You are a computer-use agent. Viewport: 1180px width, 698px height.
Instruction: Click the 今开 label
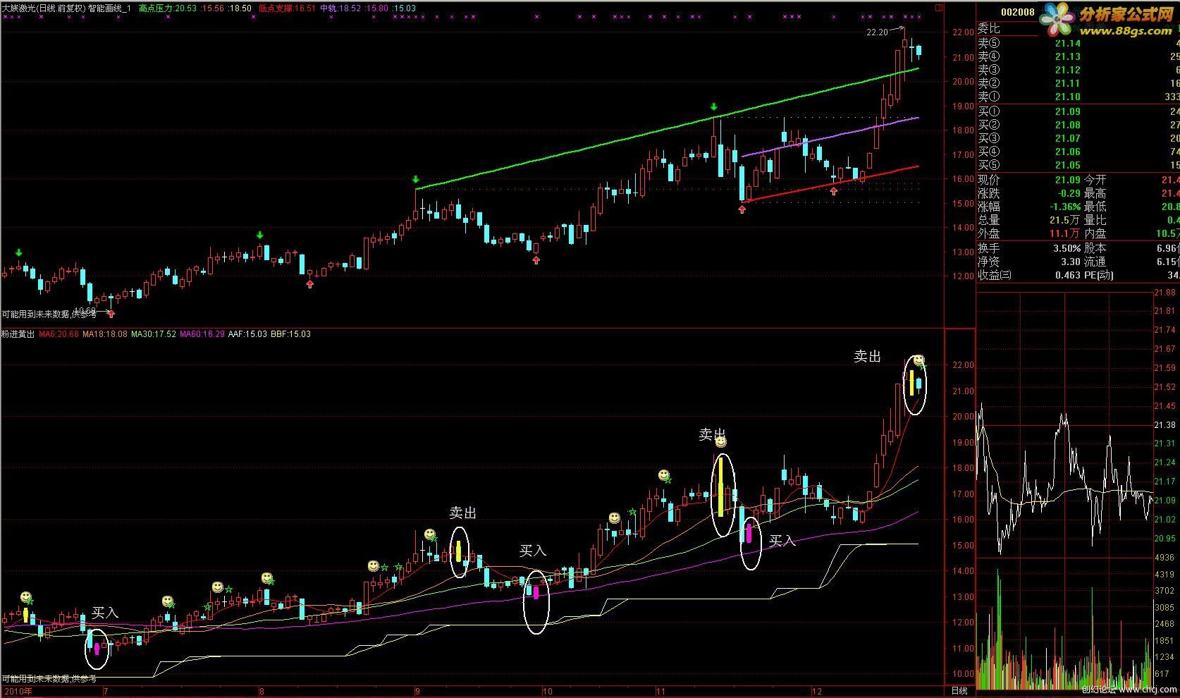click(1095, 180)
